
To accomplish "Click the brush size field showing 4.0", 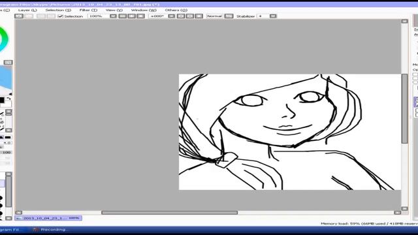I will coord(6,143).
